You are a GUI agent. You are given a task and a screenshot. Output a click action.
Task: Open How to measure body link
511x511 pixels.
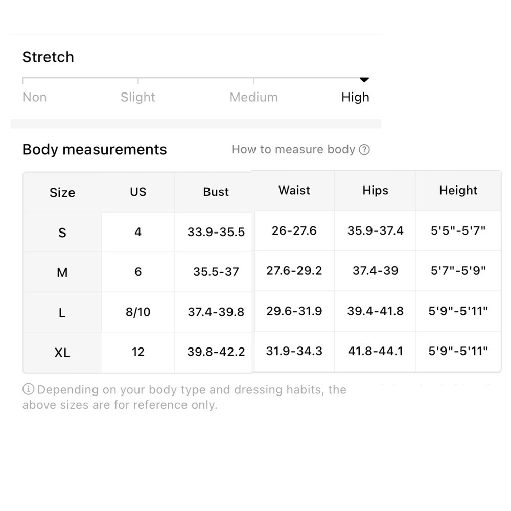point(300,150)
